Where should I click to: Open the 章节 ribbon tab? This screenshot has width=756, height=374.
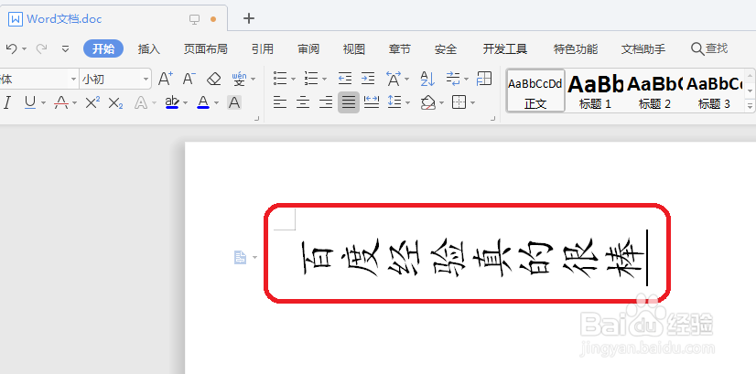pyautogui.click(x=400, y=49)
